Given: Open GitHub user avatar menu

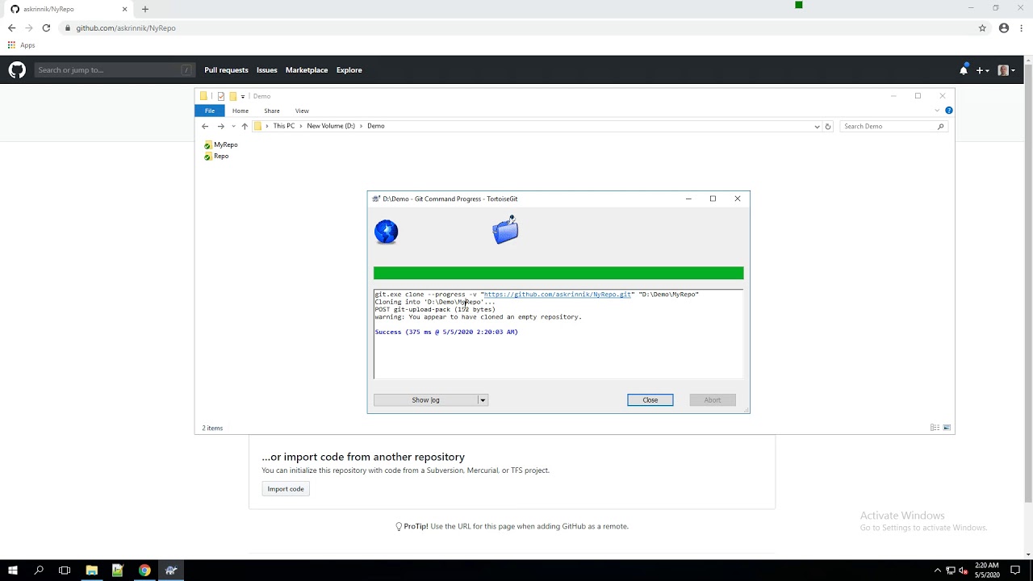Looking at the screenshot, I should (1006, 70).
